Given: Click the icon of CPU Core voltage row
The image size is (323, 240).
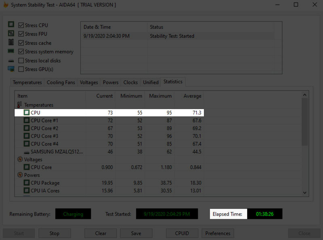Looking at the screenshot, I should [27, 167].
